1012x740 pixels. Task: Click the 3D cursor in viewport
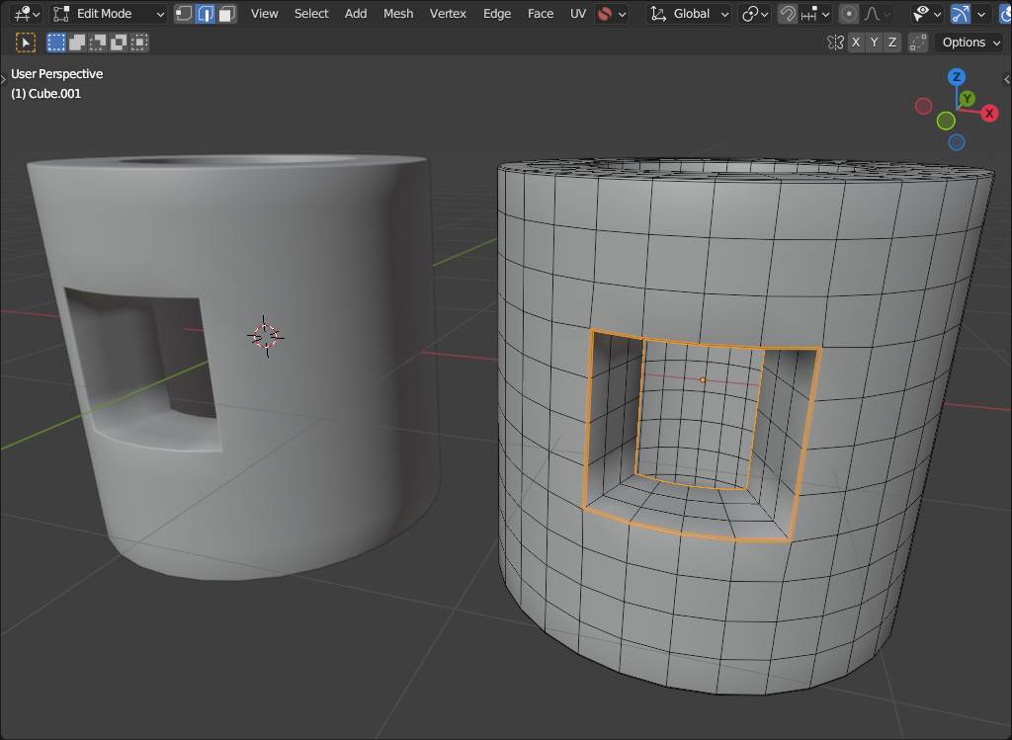(265, 336)
